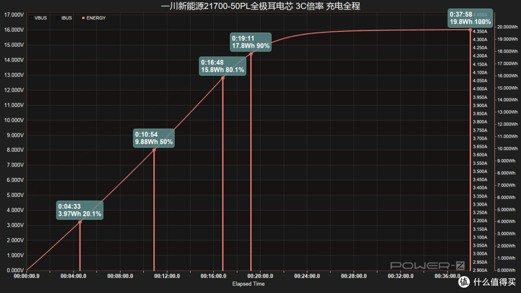Viewport: 521px width, 293px height.
Task: Toggle the VBUS series in the legend
Action: [x=38, y=18]
